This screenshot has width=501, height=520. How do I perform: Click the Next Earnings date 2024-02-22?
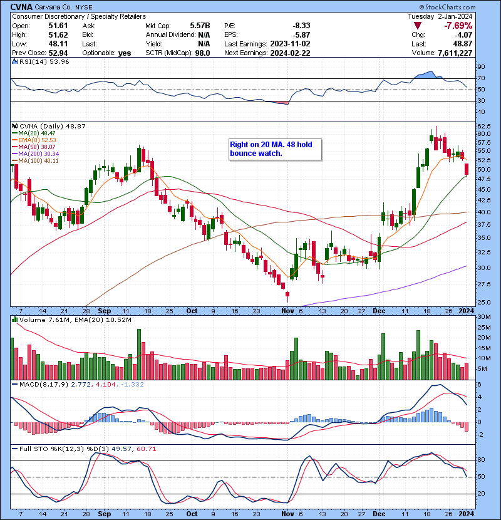(290, 53)
